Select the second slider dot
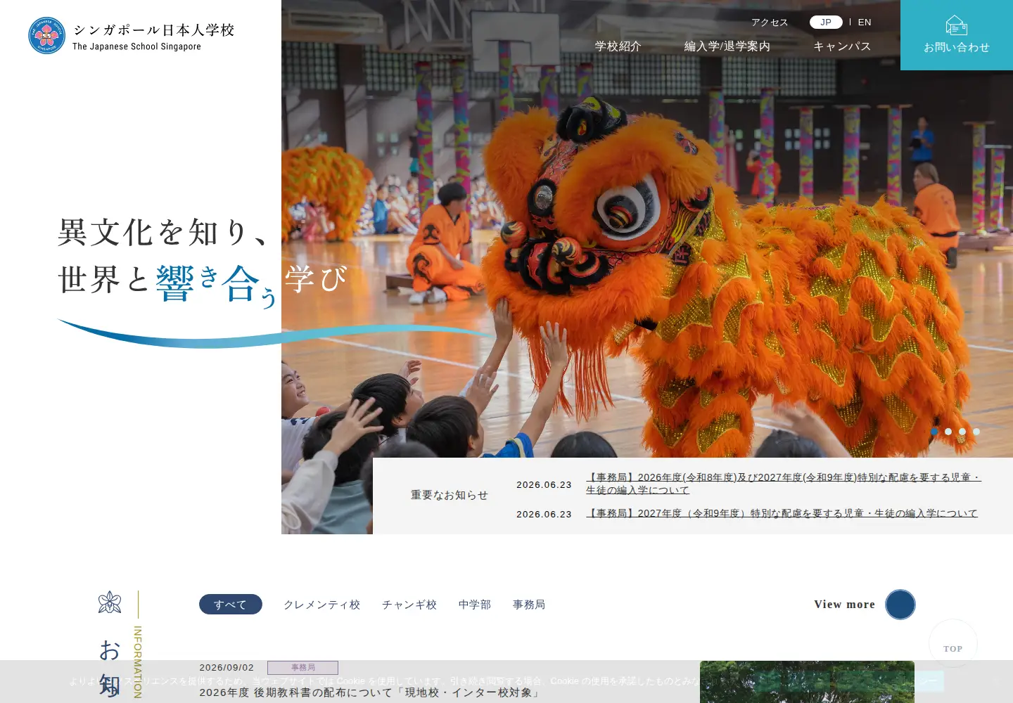The height and width of the screenshot is (703, 1013). coord(948,432)
